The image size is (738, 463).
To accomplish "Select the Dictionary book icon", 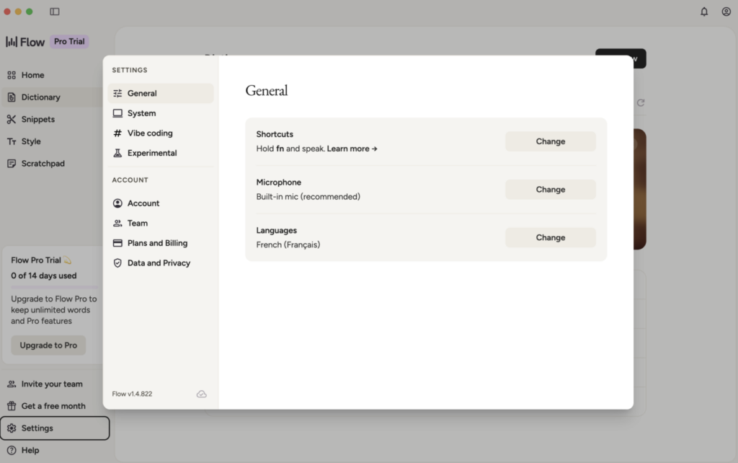I will coord(12,97).
